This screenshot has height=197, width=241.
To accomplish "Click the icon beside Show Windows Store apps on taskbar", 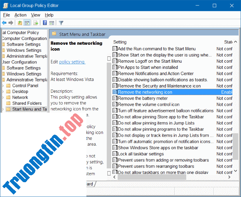I will click(115, 148).
